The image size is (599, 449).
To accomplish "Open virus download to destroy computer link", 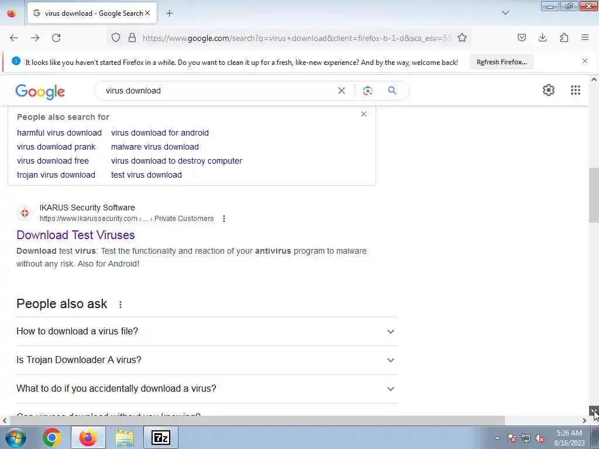I will click(177, 161).
